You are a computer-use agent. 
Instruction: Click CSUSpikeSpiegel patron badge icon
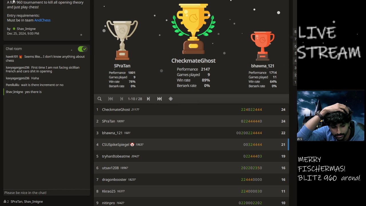click(132, 145)
